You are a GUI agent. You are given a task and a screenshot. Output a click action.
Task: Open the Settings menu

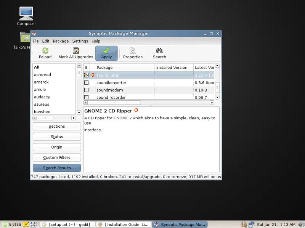point(80,41)
